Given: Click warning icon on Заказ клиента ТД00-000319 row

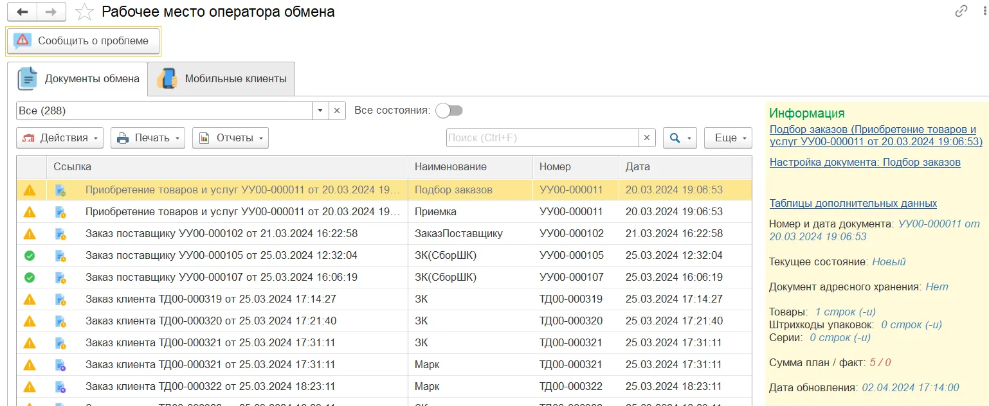Looking at the screenshot, I should point(30,299).
